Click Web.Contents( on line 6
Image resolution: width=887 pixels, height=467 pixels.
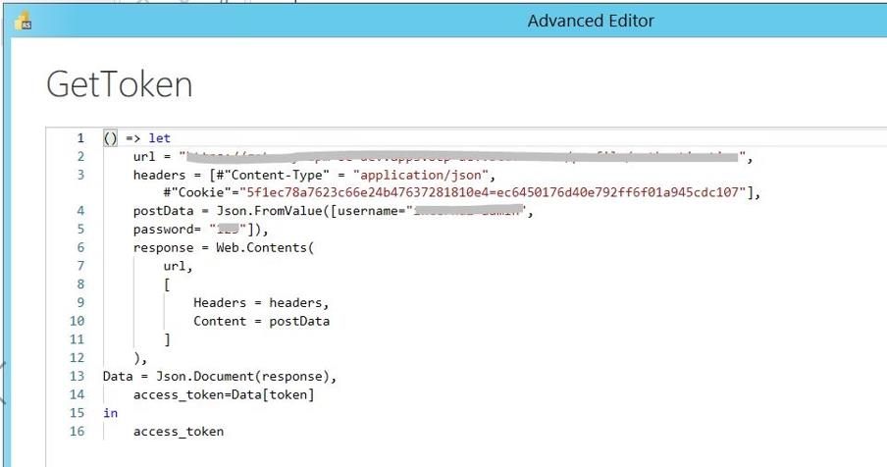265,247
